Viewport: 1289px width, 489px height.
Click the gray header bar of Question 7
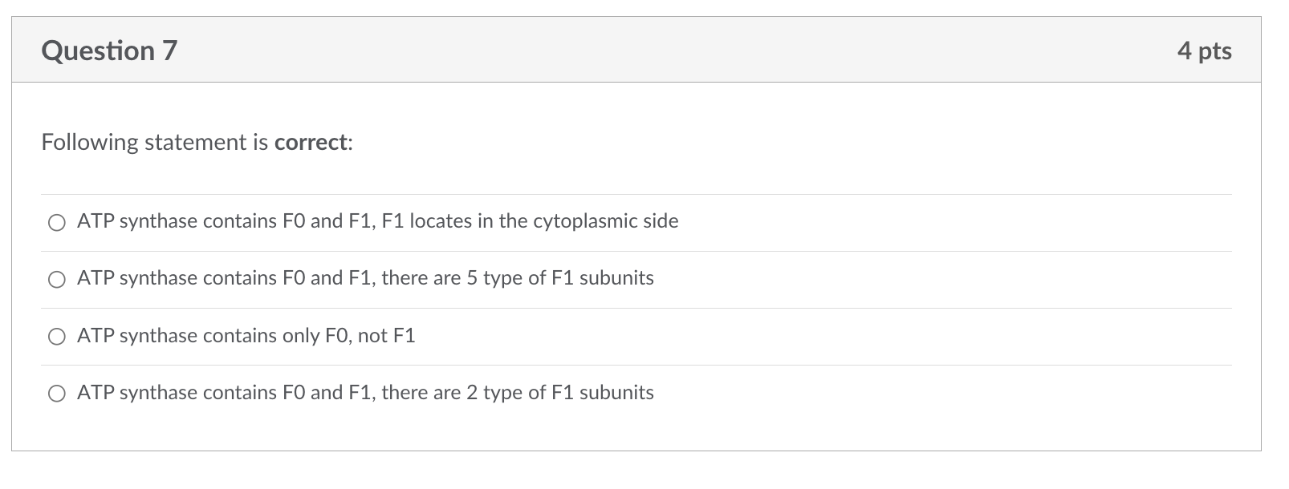(x=642, y=51)
